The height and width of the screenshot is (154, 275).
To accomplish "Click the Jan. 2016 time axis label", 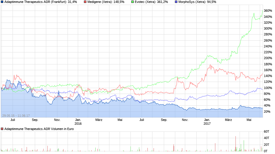I will [78, 122].
